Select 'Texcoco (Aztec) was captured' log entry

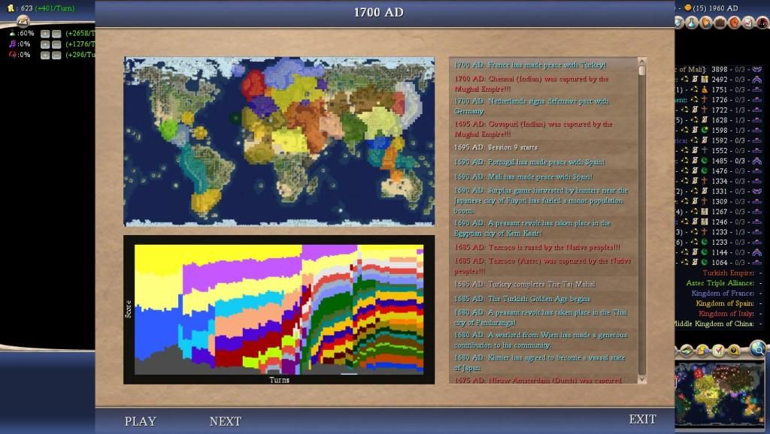pyautogui.click(x=543, y=266)
